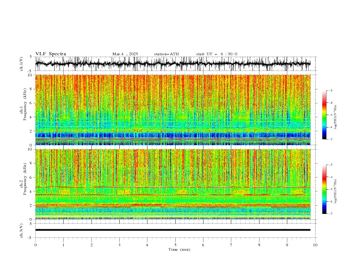Click the upper color scale bar beside ch.1
The image size is (355, 275).
click(325, 115)
